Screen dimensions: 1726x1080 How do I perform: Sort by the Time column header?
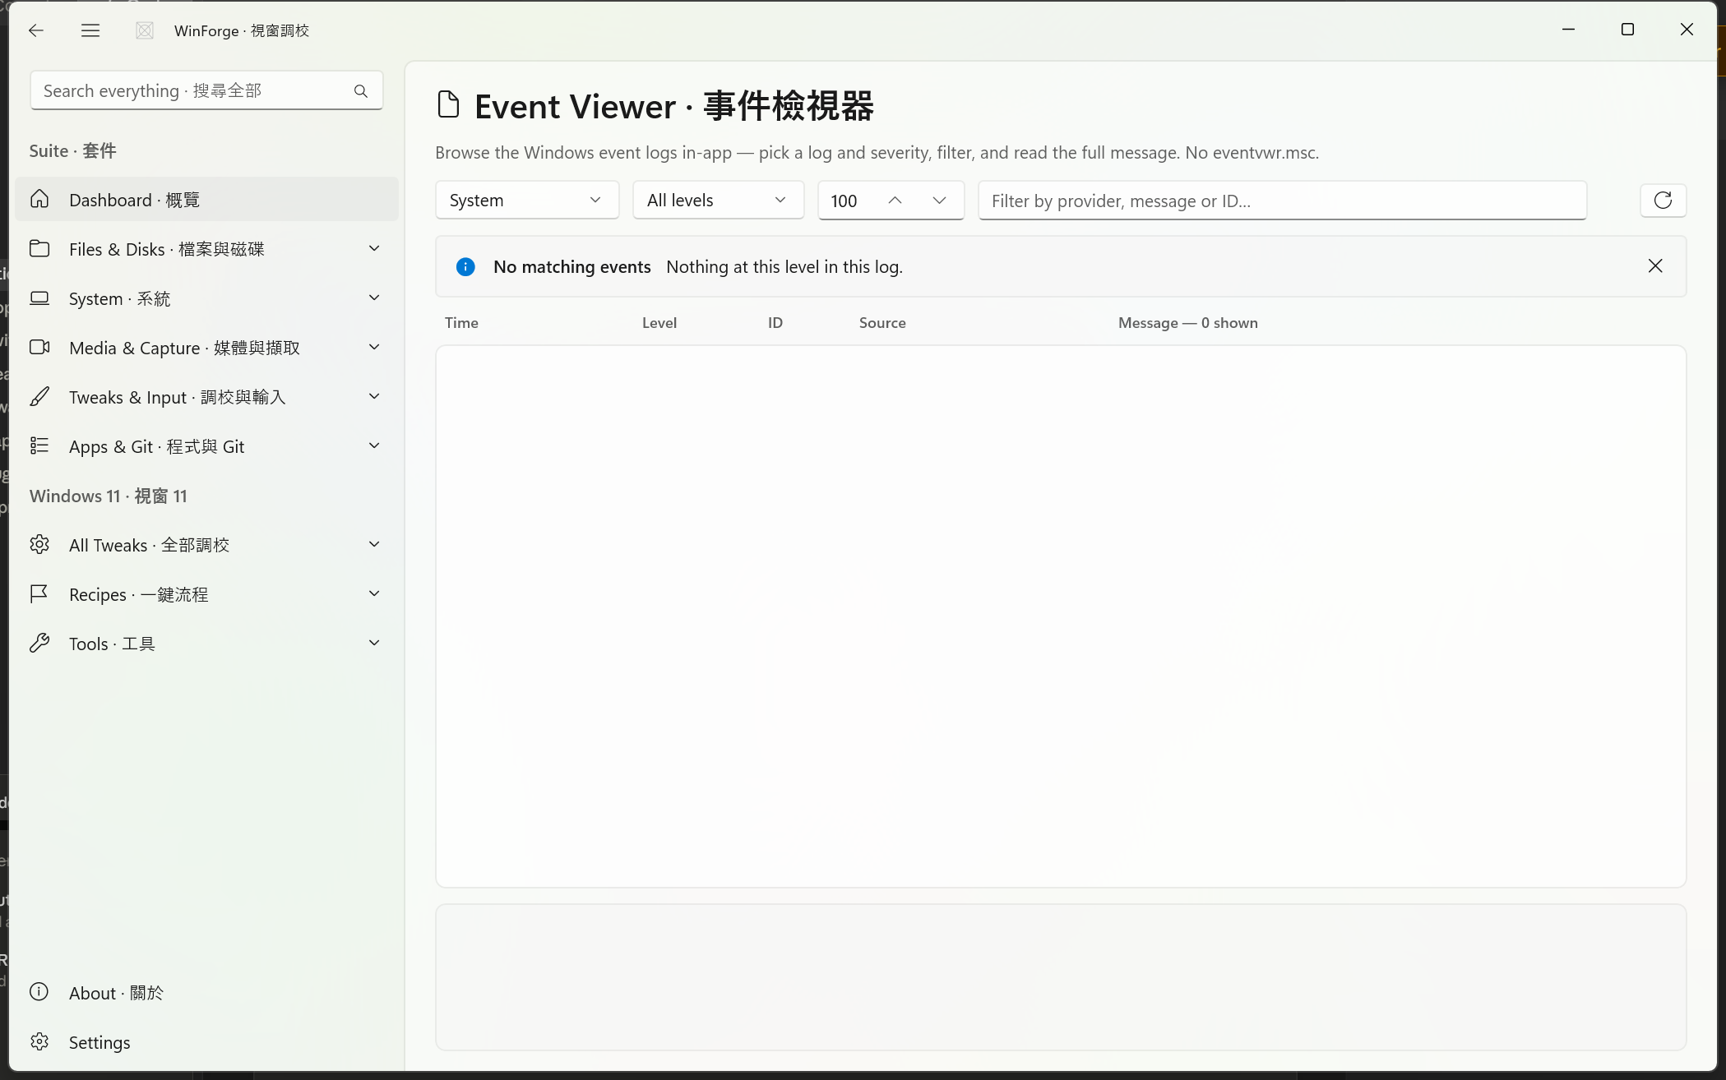click(x=461, y=323)
